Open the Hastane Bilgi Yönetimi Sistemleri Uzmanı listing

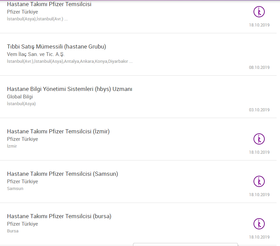coord(70,89)
